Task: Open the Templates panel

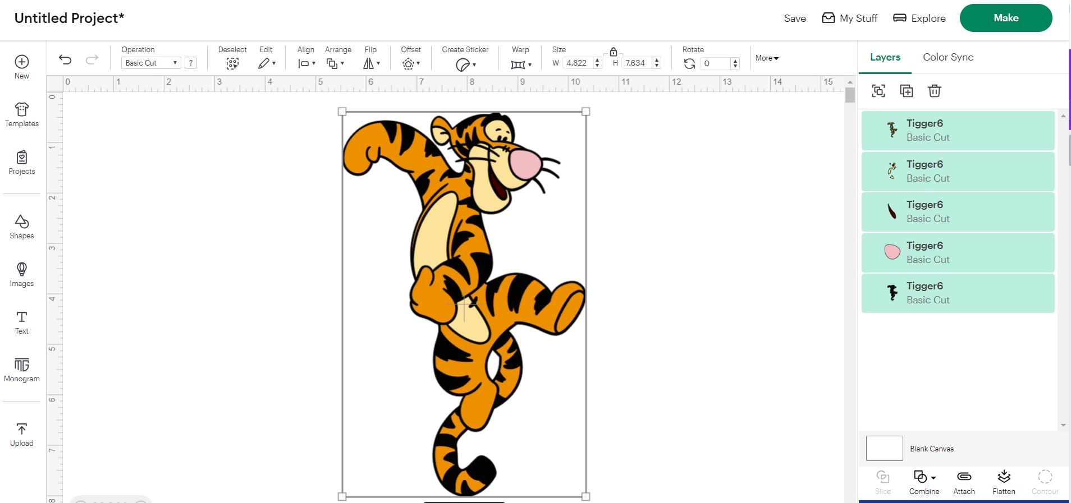Action: coord(21,114)
